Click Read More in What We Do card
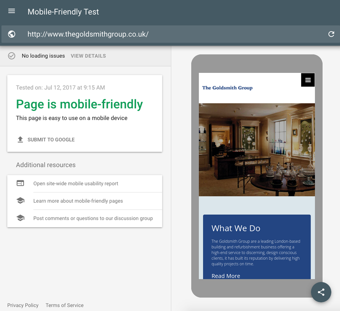This screenshot has height=311, width=340. click(226, 276)
